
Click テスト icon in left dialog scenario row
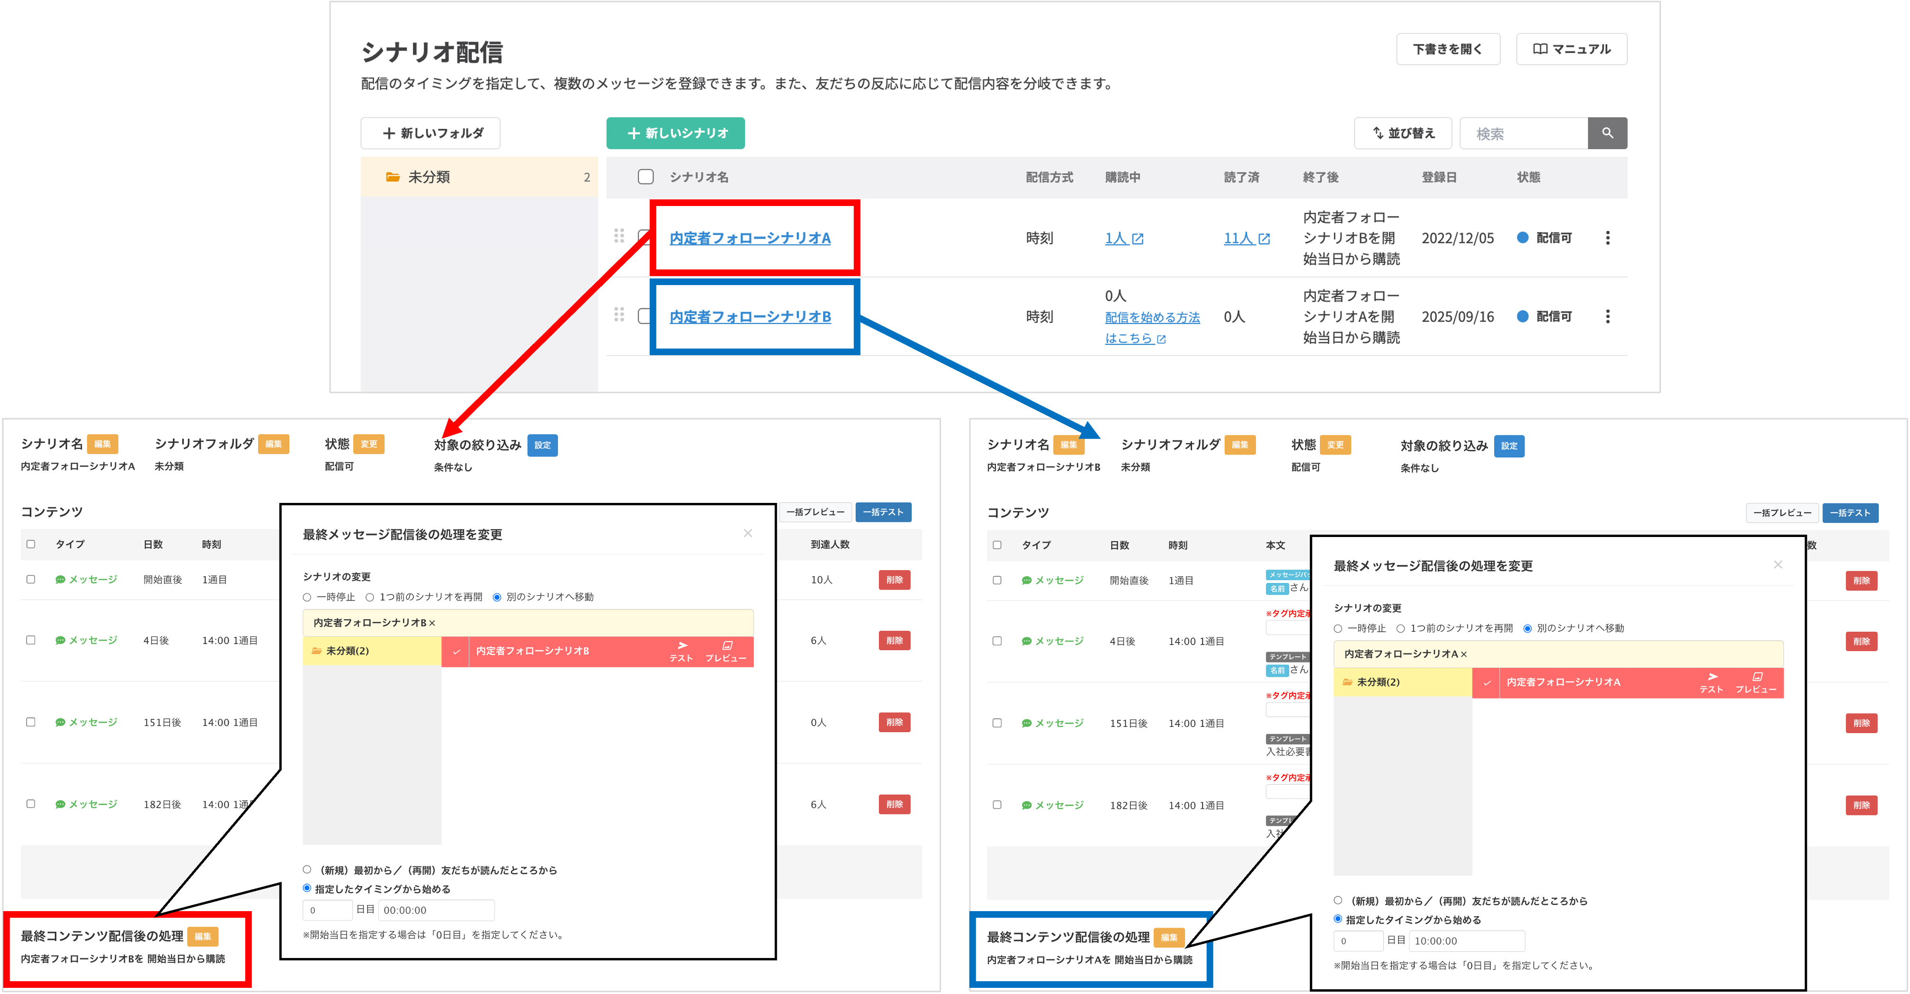(682, 651)
